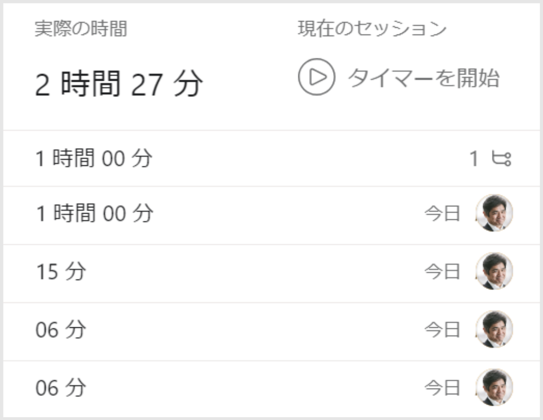Open avatar on first 1 時間 00 分 entry
Image resolution: width=543 pixels, height=420 pixels.
pos(494,213)
